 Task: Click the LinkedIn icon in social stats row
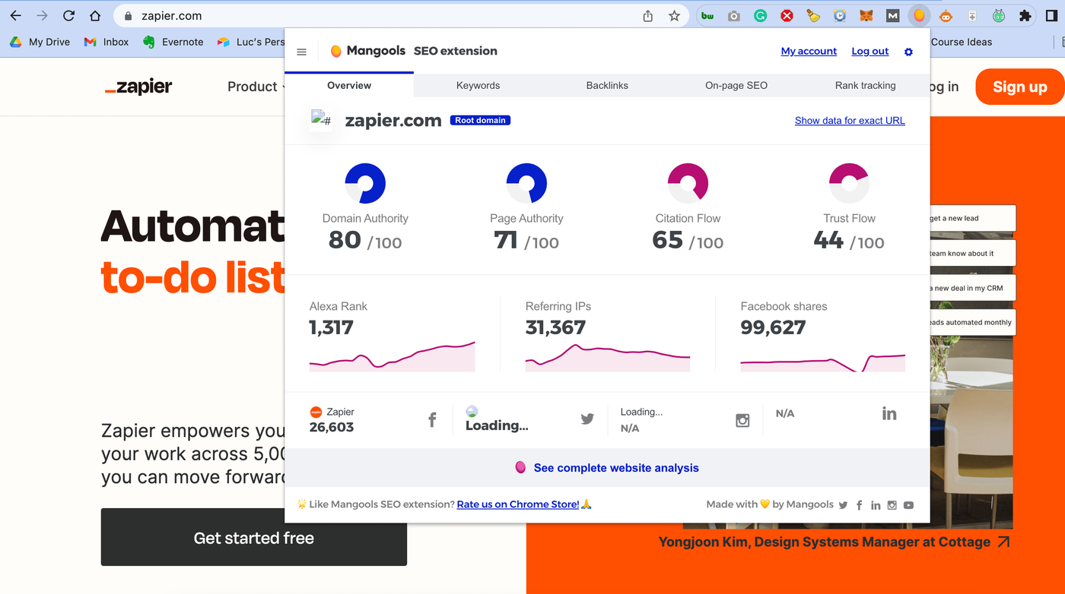point(889,413)
